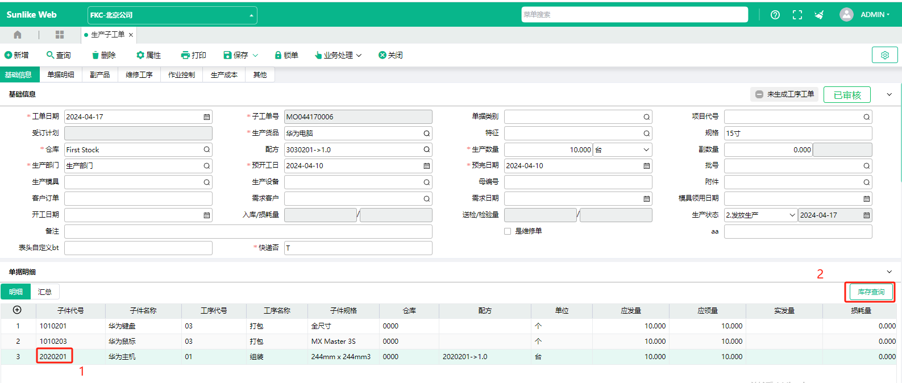Click the add-row plus icon in table header
Screen dimensions: 902x383
coord(17,310)
